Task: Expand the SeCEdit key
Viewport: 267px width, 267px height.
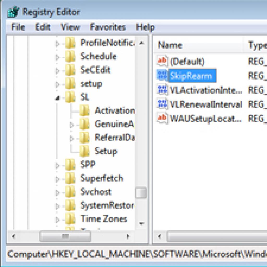Action: click(x=57, y=71)
